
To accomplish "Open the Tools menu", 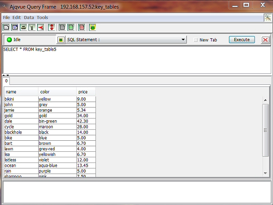I will (x=42, y=17).
